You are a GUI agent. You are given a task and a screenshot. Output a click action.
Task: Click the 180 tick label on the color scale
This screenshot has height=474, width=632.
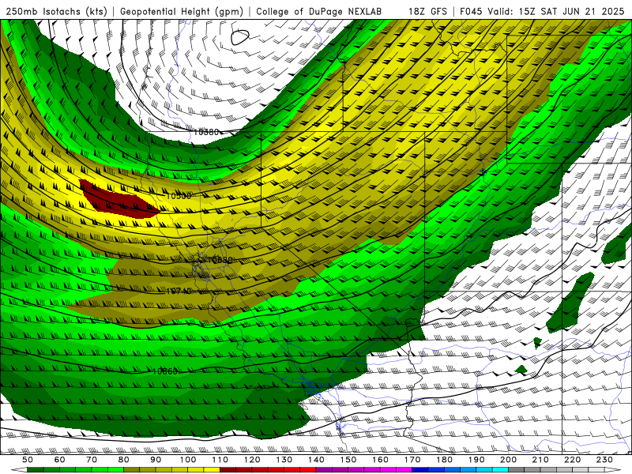click(x=444, y=460)
